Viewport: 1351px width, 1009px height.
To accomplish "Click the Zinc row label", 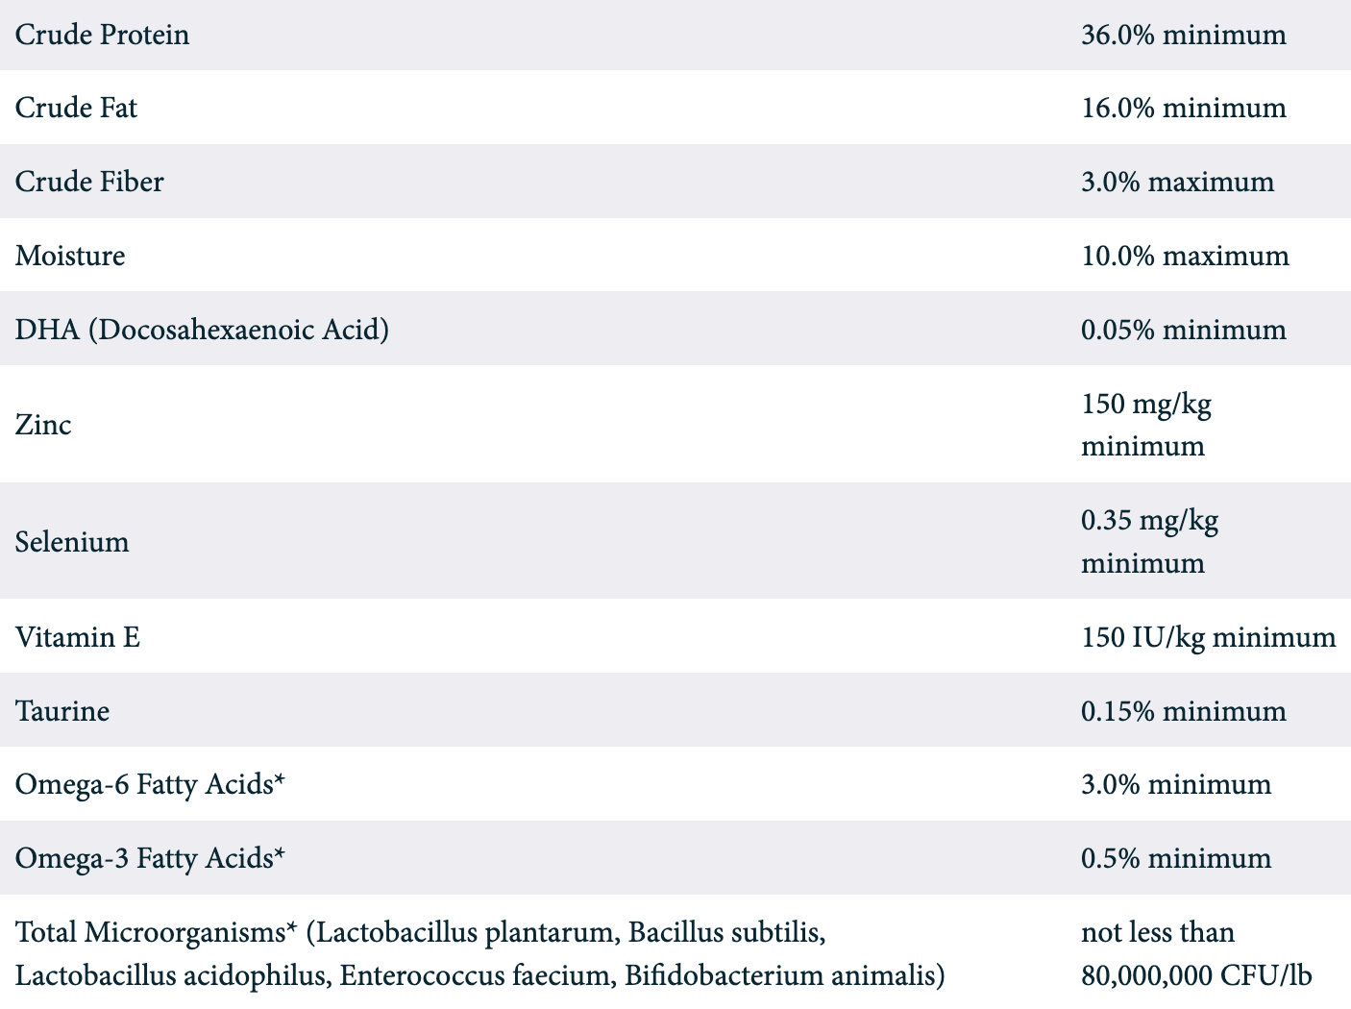I will click(x=43, y=425).
